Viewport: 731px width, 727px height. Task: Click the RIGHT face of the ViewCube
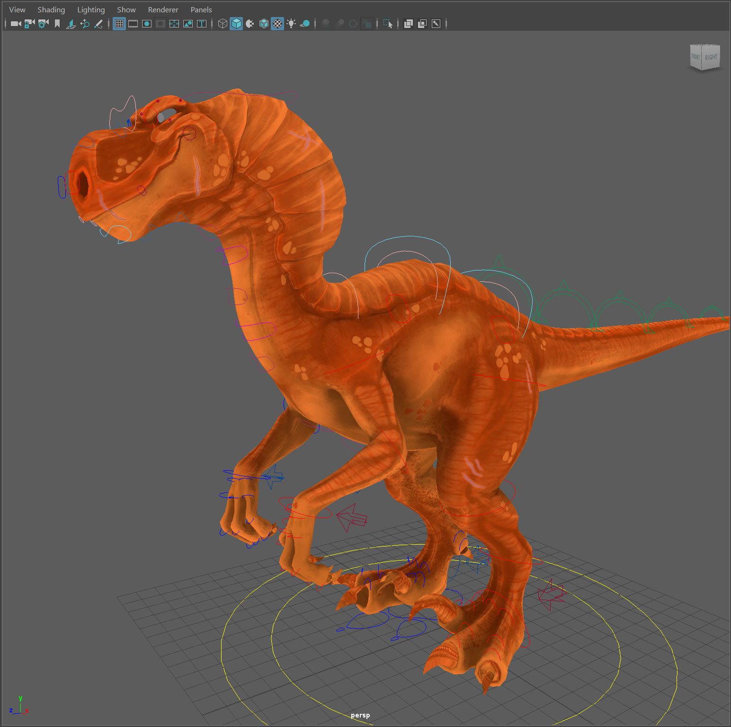(x=711, y=57)
